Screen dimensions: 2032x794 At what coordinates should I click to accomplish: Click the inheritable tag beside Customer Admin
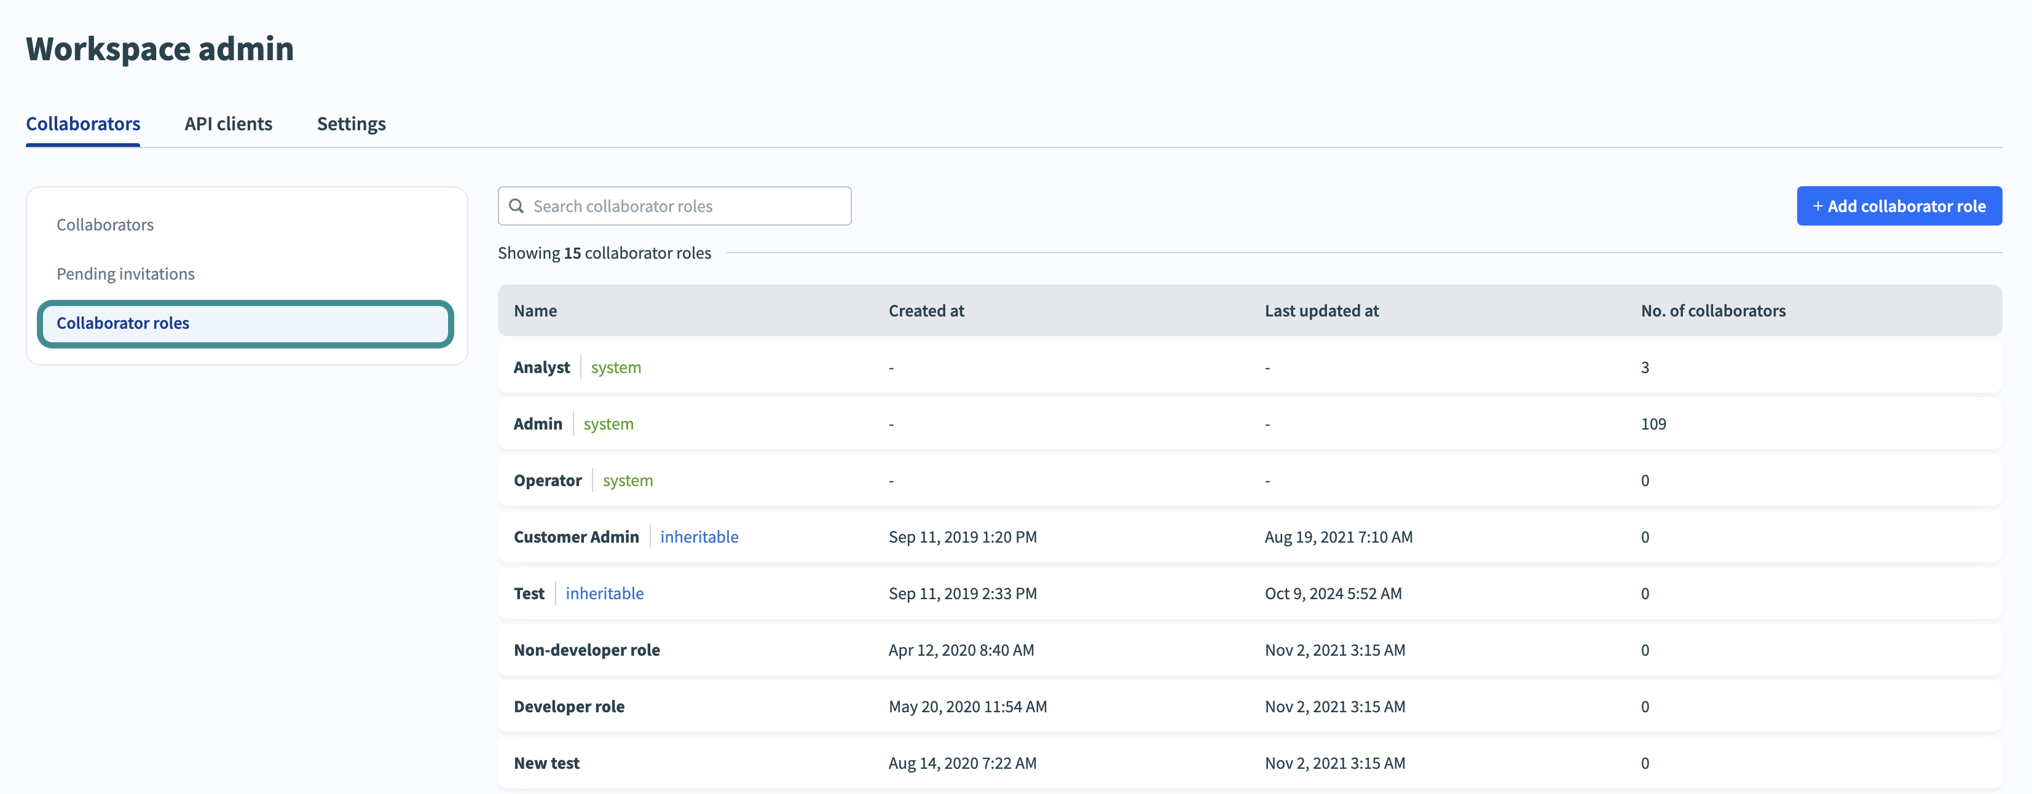[699, 537]
